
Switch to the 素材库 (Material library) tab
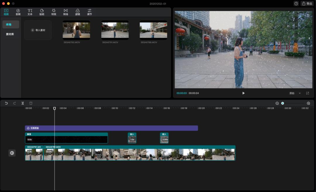10,34
